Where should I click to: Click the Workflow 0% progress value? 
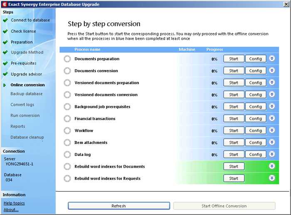tap(215, 131)
